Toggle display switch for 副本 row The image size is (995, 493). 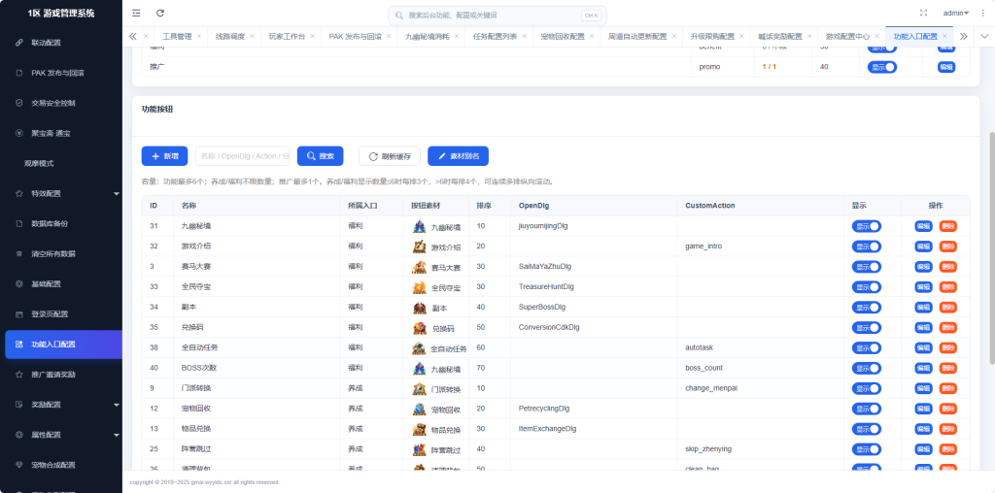pos(867,308)
